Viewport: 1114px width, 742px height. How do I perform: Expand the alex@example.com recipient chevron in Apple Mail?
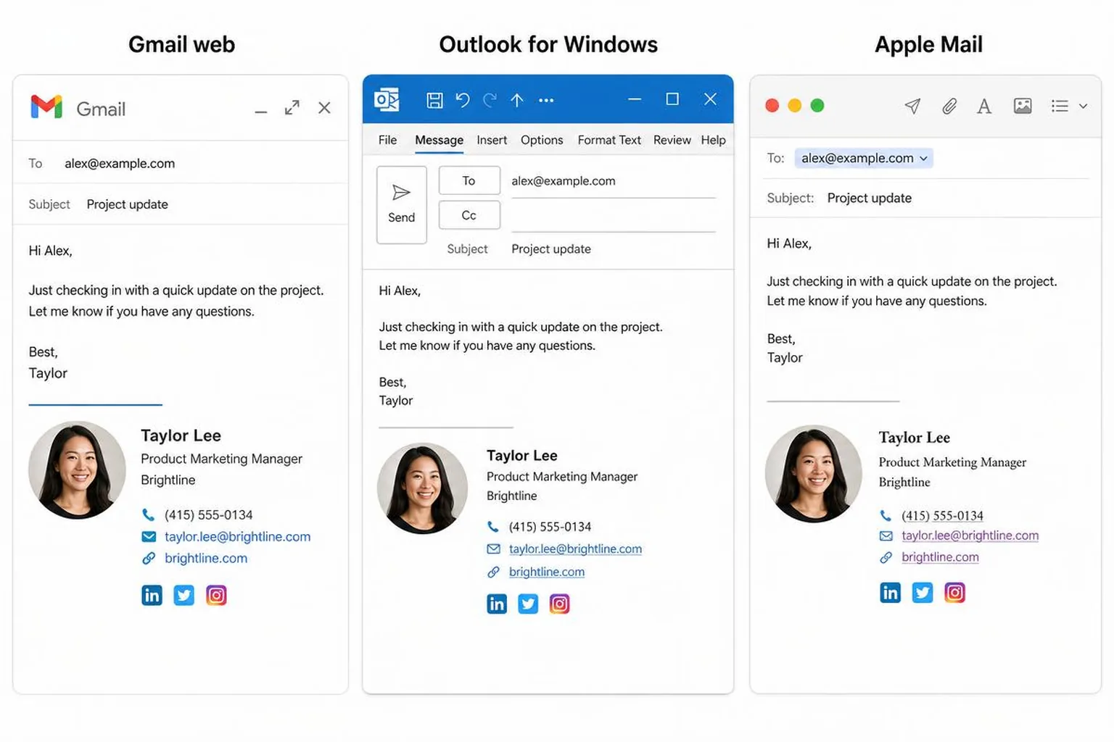click(x=923, y=159)
